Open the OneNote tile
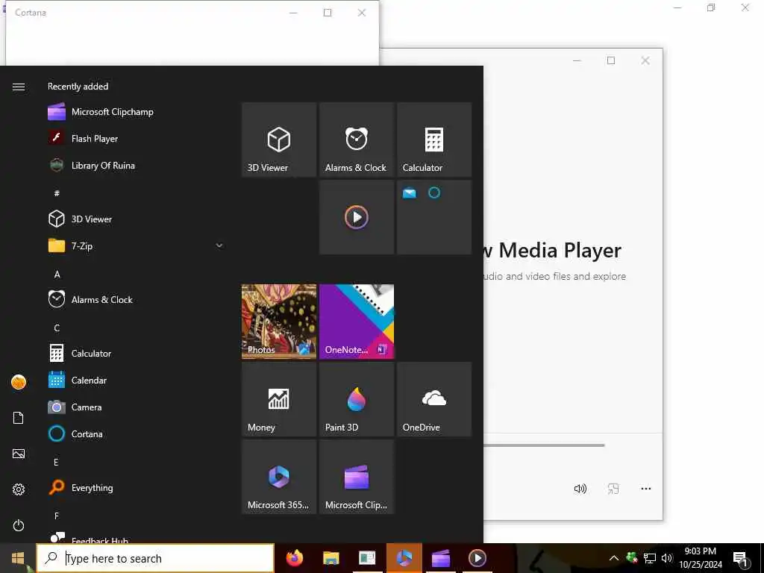The image size is (764, 573). pyautogui.click(x=356, y=322)
